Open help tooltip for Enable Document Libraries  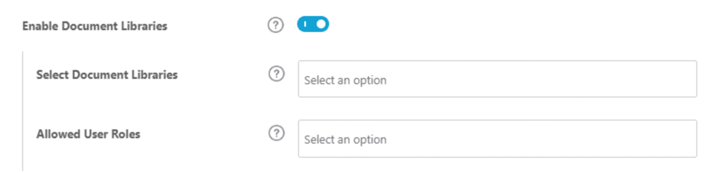coord(276,25)
